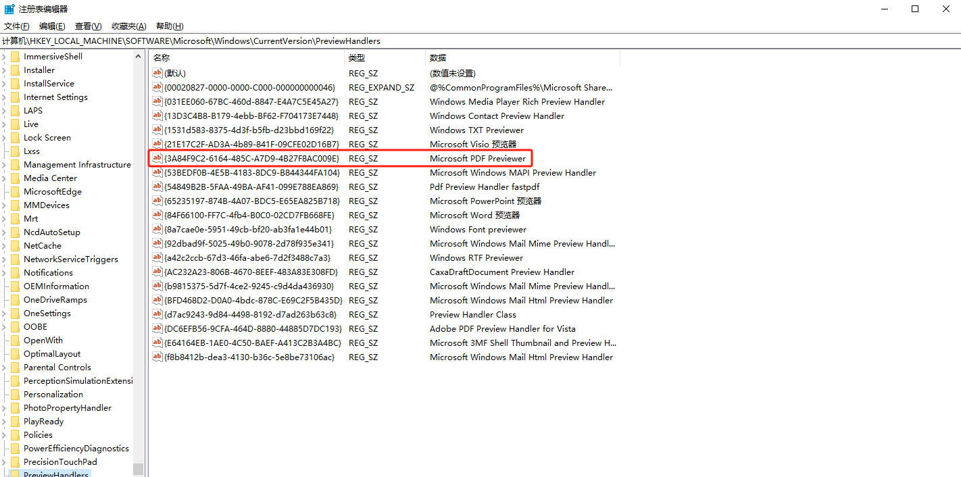This screenshot has width=961, height=477.
Task: Click the string icon for {1531d583-8375-4d3f-b5fb-d23bbd169f22}
Action: pos(157,130)
